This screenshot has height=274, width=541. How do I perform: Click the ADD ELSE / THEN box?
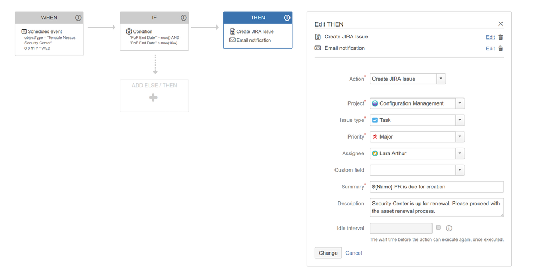[154, 95]
